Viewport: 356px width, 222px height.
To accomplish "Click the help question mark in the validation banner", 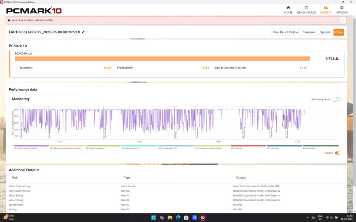I will pyautogui.click(x=343, y=20).
